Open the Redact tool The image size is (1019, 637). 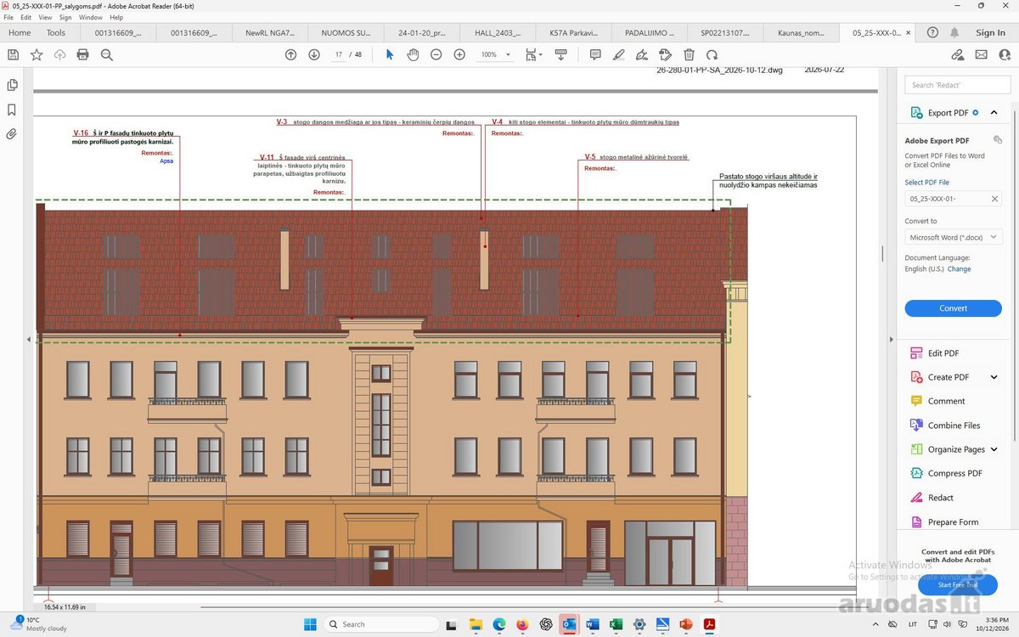point(932,498)
